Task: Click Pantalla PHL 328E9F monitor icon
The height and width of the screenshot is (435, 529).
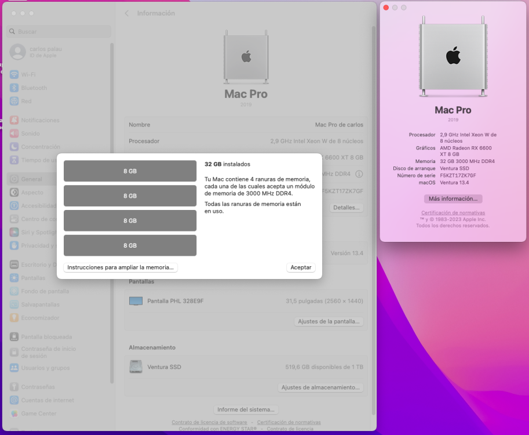Action: pyautogui.click(x=136, y=301)
